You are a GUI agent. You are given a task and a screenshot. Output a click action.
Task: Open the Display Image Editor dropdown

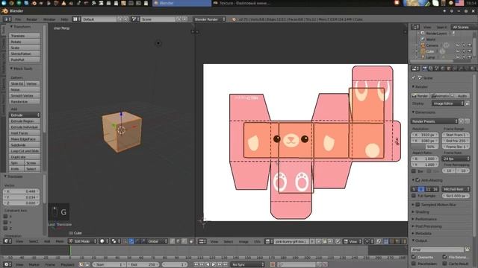click(448, 103)
